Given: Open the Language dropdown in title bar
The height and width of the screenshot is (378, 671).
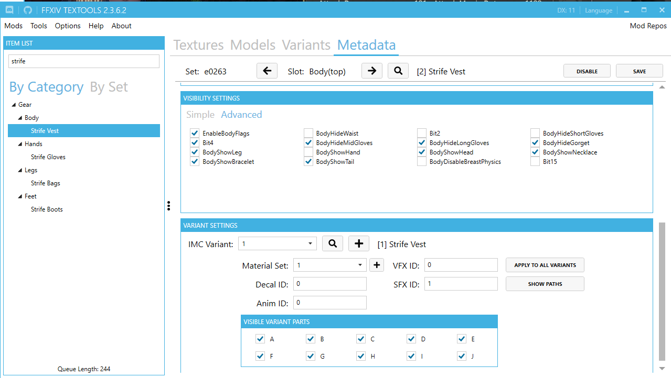Looking at the screenshot, I should point(598,10).
